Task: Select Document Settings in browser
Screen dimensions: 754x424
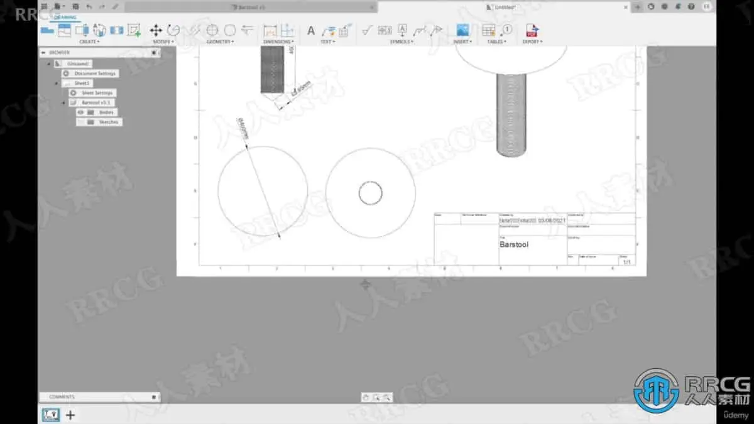Action: 90,73
